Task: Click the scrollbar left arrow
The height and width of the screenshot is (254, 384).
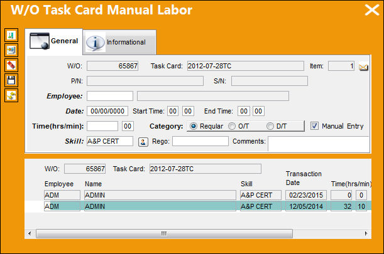Action: click(30, 233)
